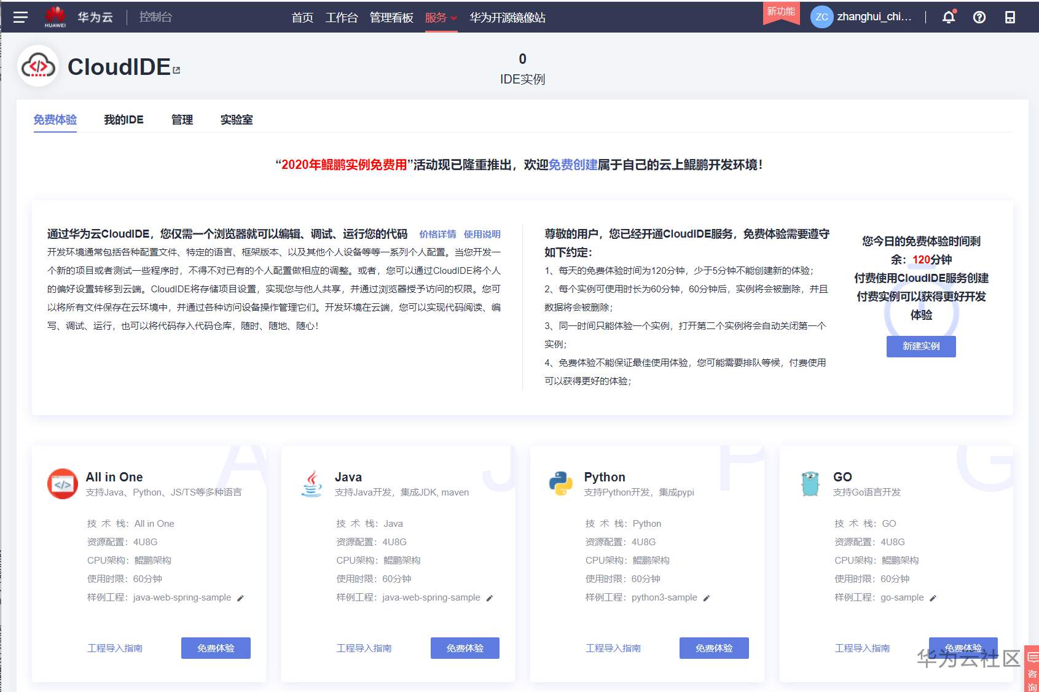Click the 新功能 new feature badge

tap(781, 12)
